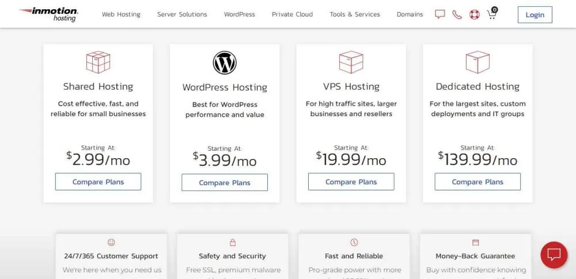Screen dimensions: 576x279
Task: Click the WordPress logo icon
Action: [x=225, y=63]
